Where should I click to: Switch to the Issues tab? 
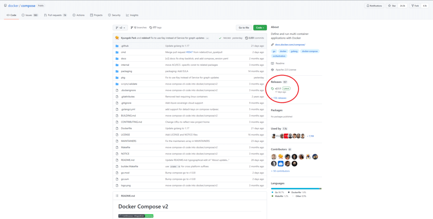coord(29,15)
